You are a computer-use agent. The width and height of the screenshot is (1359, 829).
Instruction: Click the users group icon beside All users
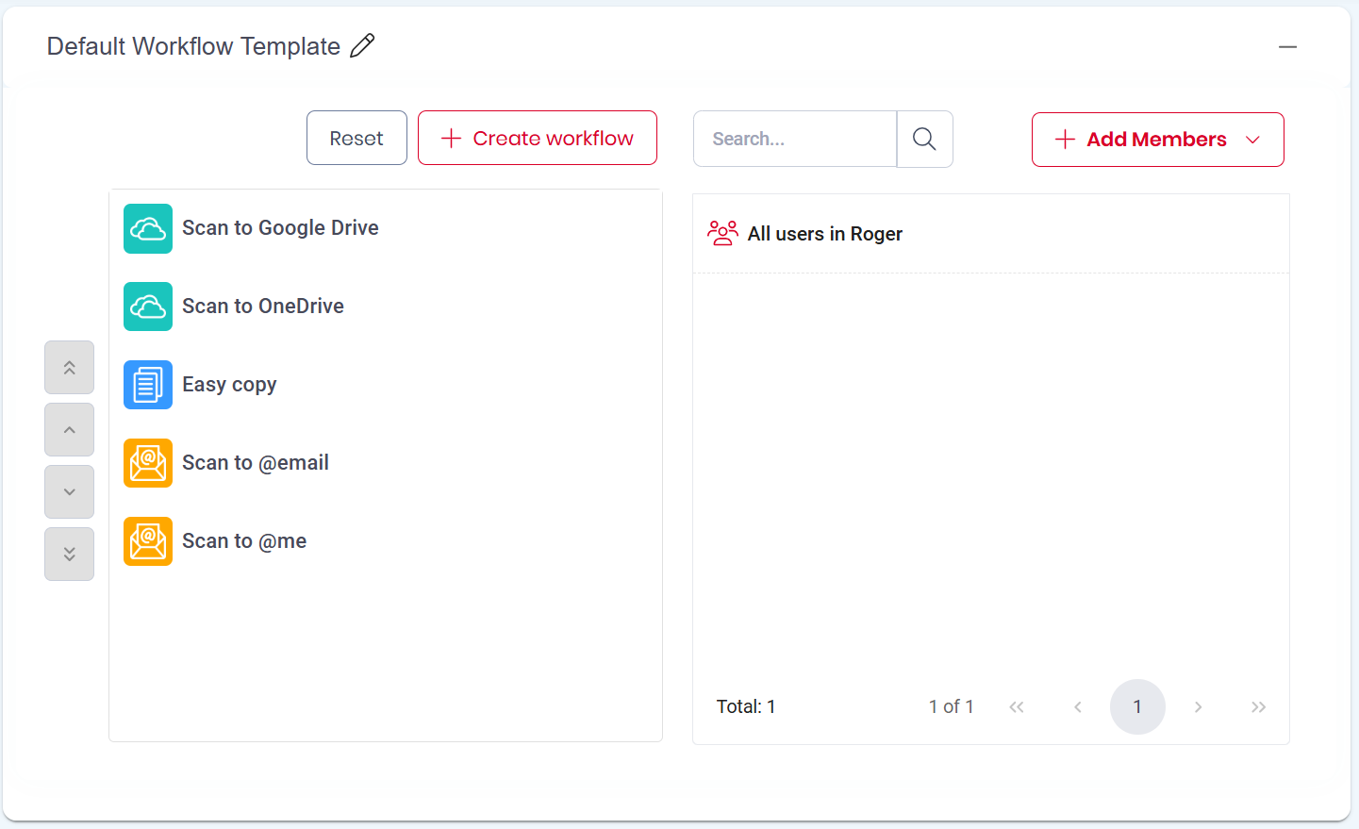click(722, 233)
